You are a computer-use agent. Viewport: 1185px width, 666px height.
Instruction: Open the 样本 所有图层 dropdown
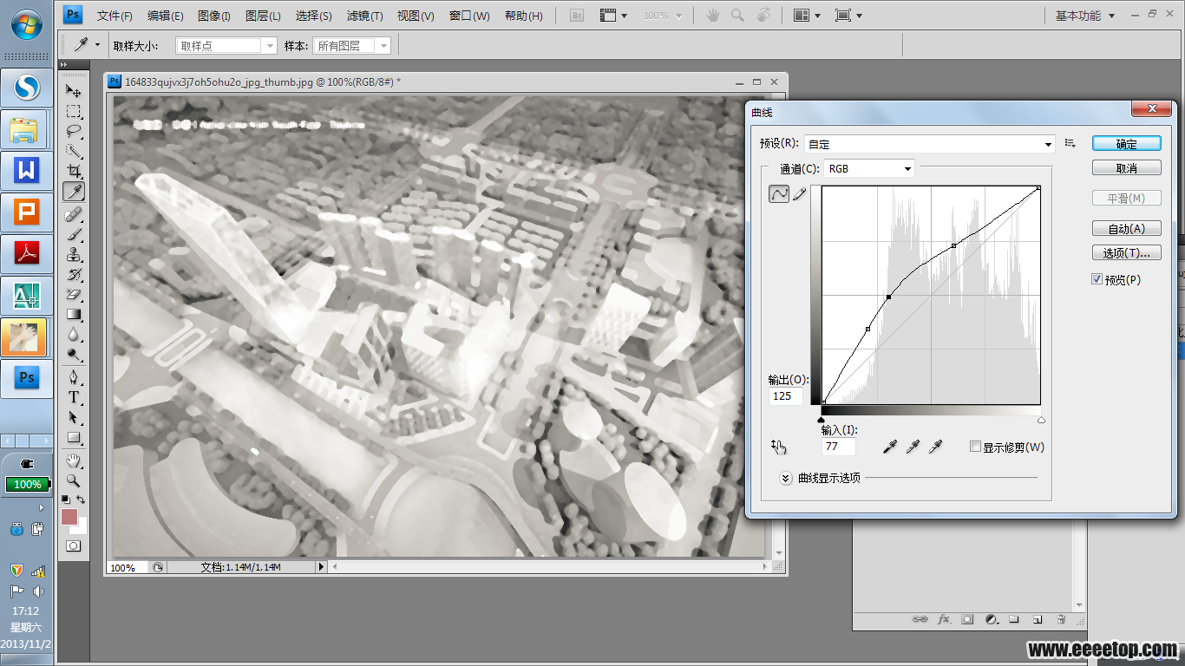coord(351,46)
